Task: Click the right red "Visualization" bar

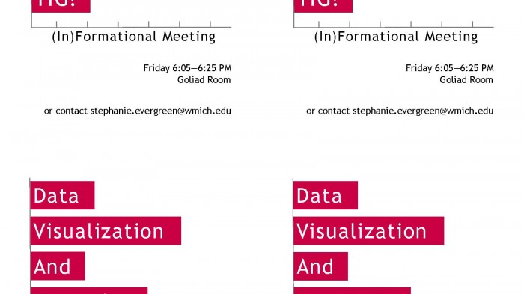Action: (369, 231)
